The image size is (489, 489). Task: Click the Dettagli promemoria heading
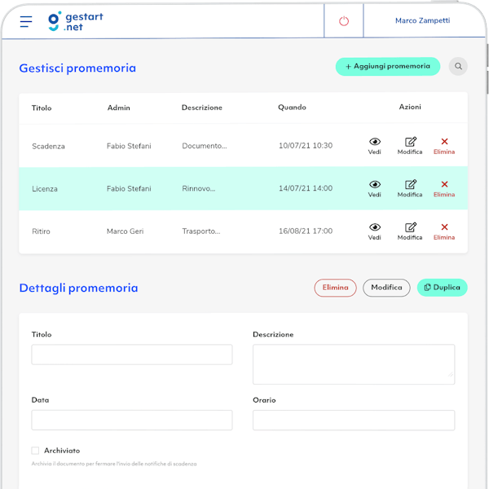click(x=78, y=289)
